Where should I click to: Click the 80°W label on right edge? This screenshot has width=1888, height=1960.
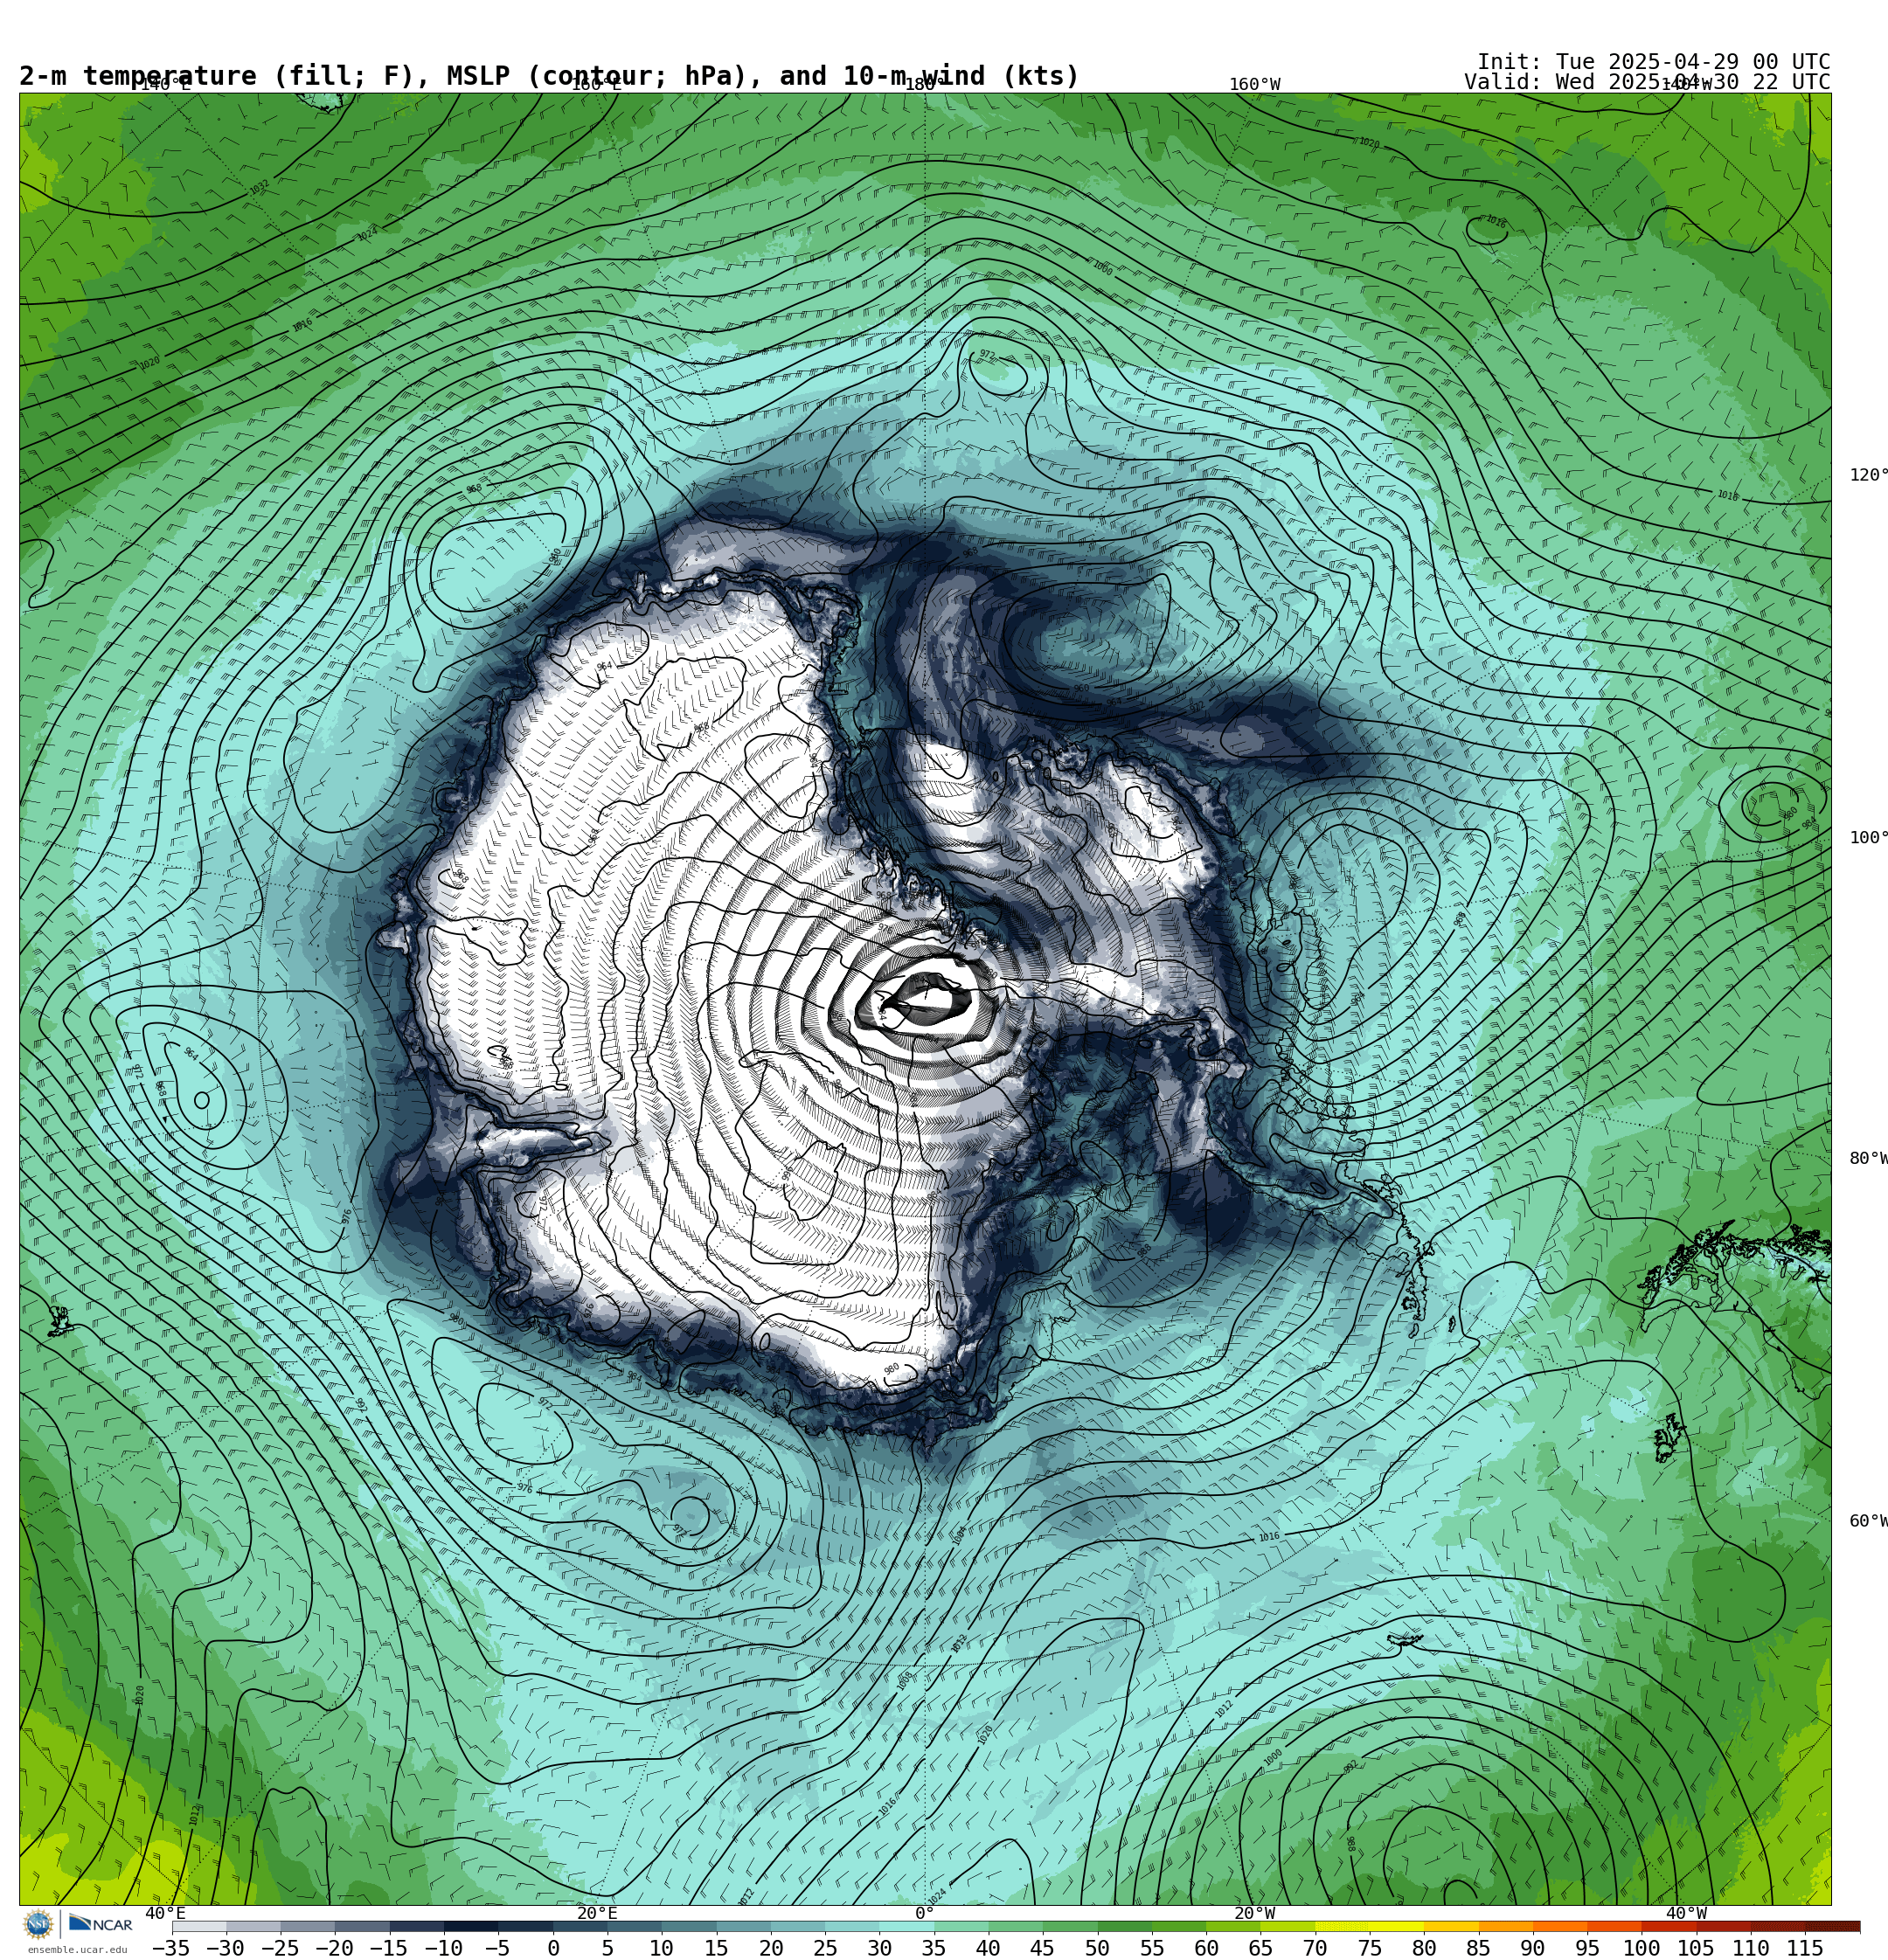coord(1868,1158)
